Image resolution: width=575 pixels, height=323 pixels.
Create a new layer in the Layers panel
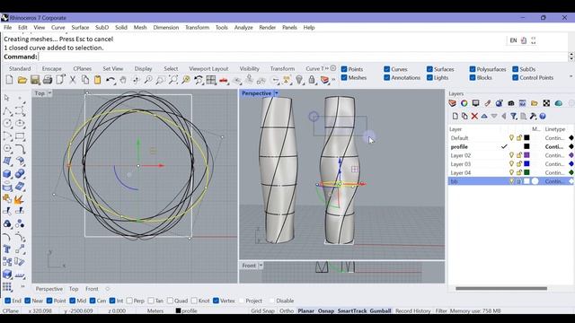[x=456, y=116]
